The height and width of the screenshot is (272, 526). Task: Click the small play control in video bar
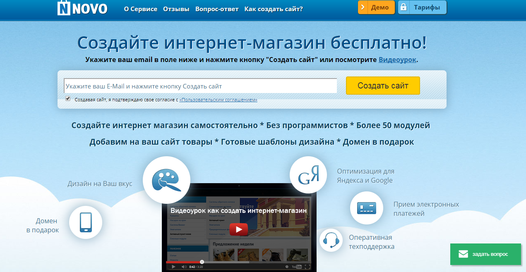tap(173, 267)
